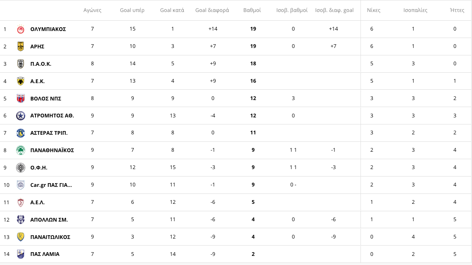Click the ΠΑΝΑΘΗΝΑΪΚΟΣ shamrock crest
Screen dimensions: 472x265
point(21,150)
